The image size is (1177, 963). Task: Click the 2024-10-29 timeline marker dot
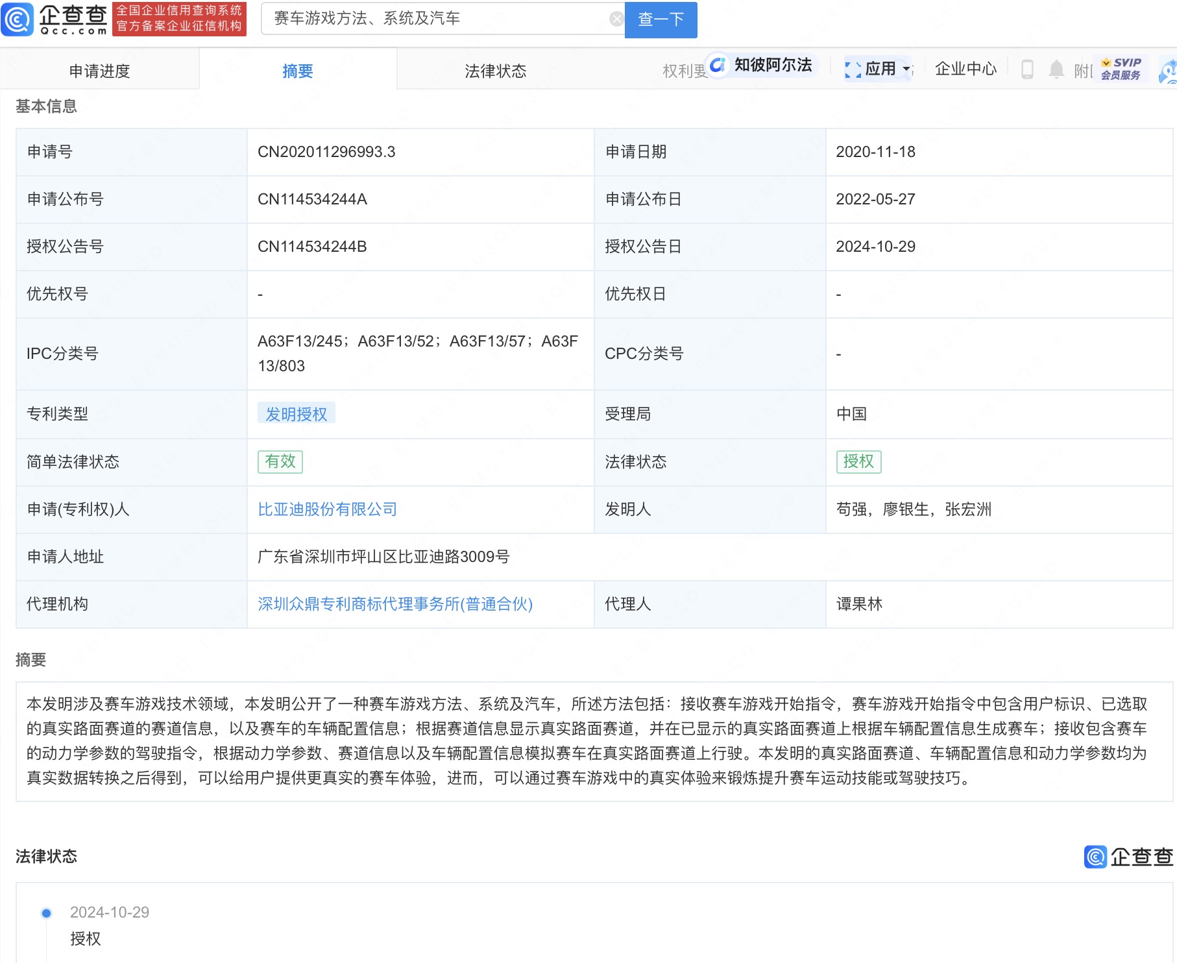[x=47, y=913]
